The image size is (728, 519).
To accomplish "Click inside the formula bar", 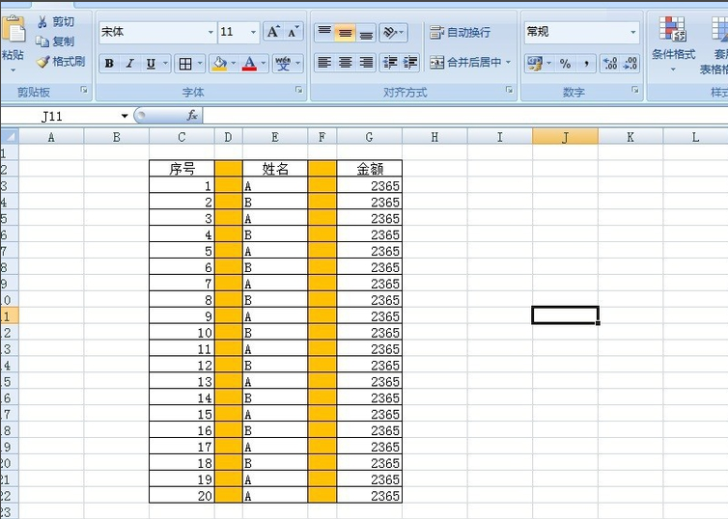I will click(x=464, y=116).
